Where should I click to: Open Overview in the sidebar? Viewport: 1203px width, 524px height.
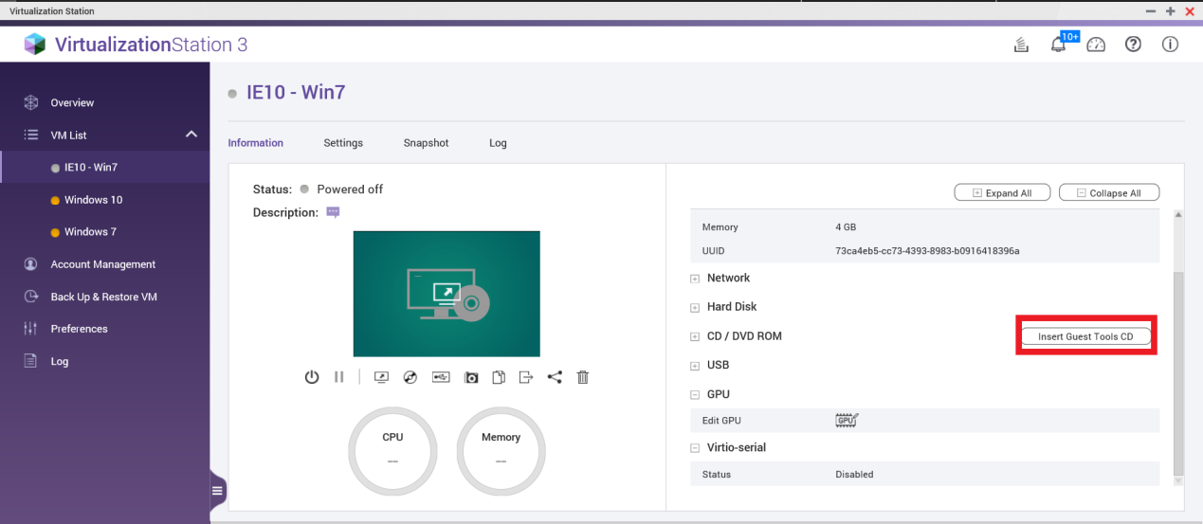(x=72, y=102)
